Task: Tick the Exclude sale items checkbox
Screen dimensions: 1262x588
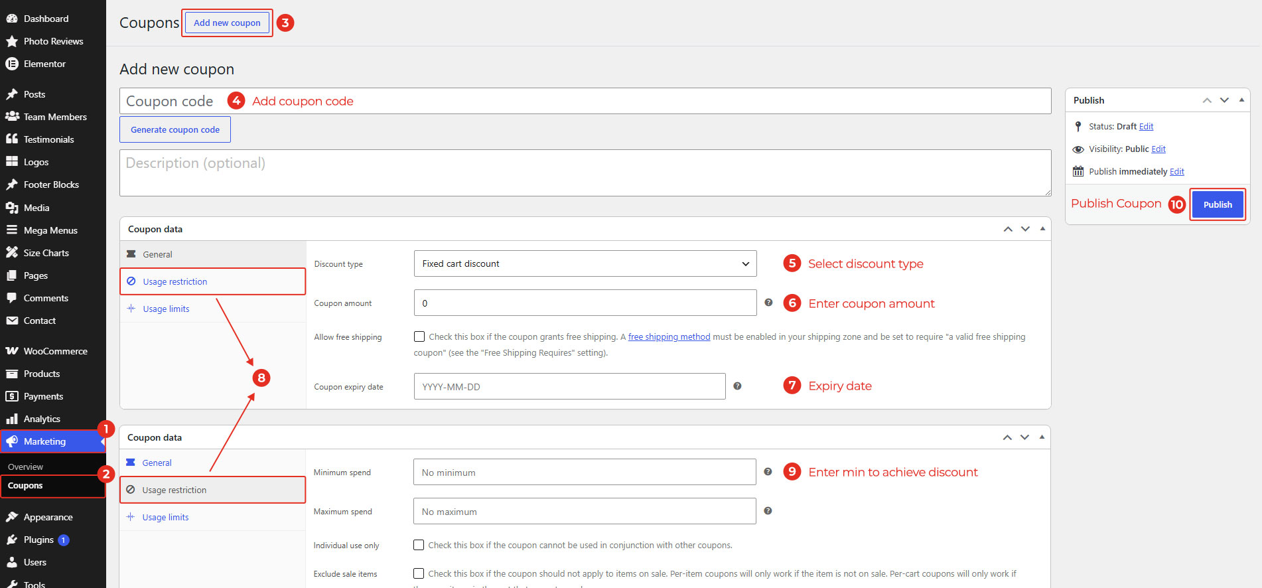Action: pos(419,573)
